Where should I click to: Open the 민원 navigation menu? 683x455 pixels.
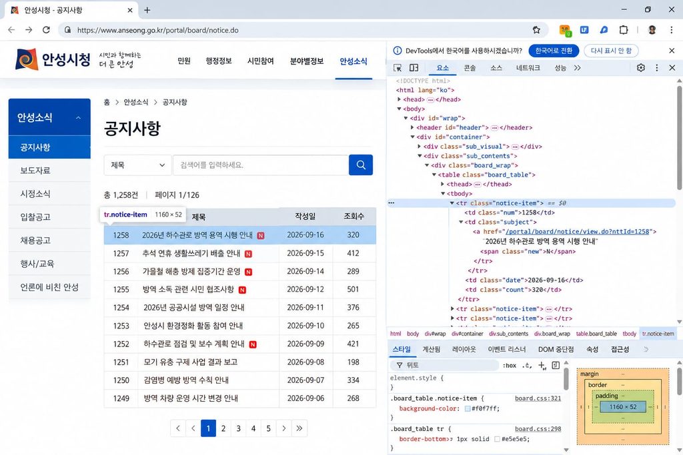(184, 61)
